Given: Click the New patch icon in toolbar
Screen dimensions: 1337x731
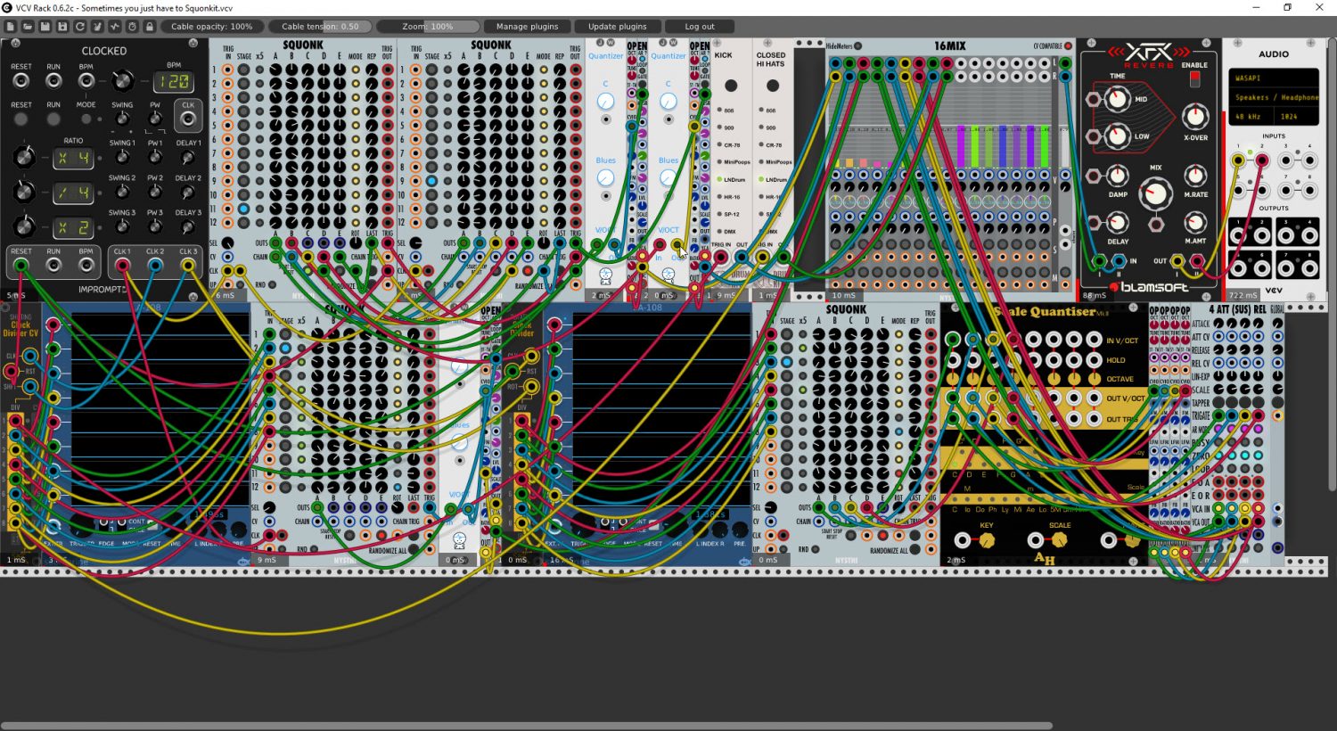Looking at the screenshot, I should pos(11,27).
